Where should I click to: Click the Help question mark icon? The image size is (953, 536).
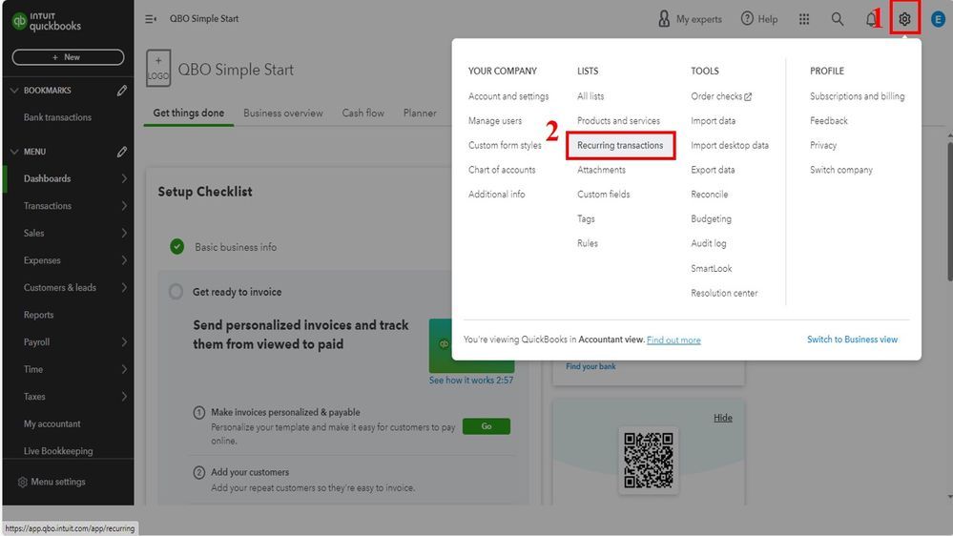tap(748, 19)
